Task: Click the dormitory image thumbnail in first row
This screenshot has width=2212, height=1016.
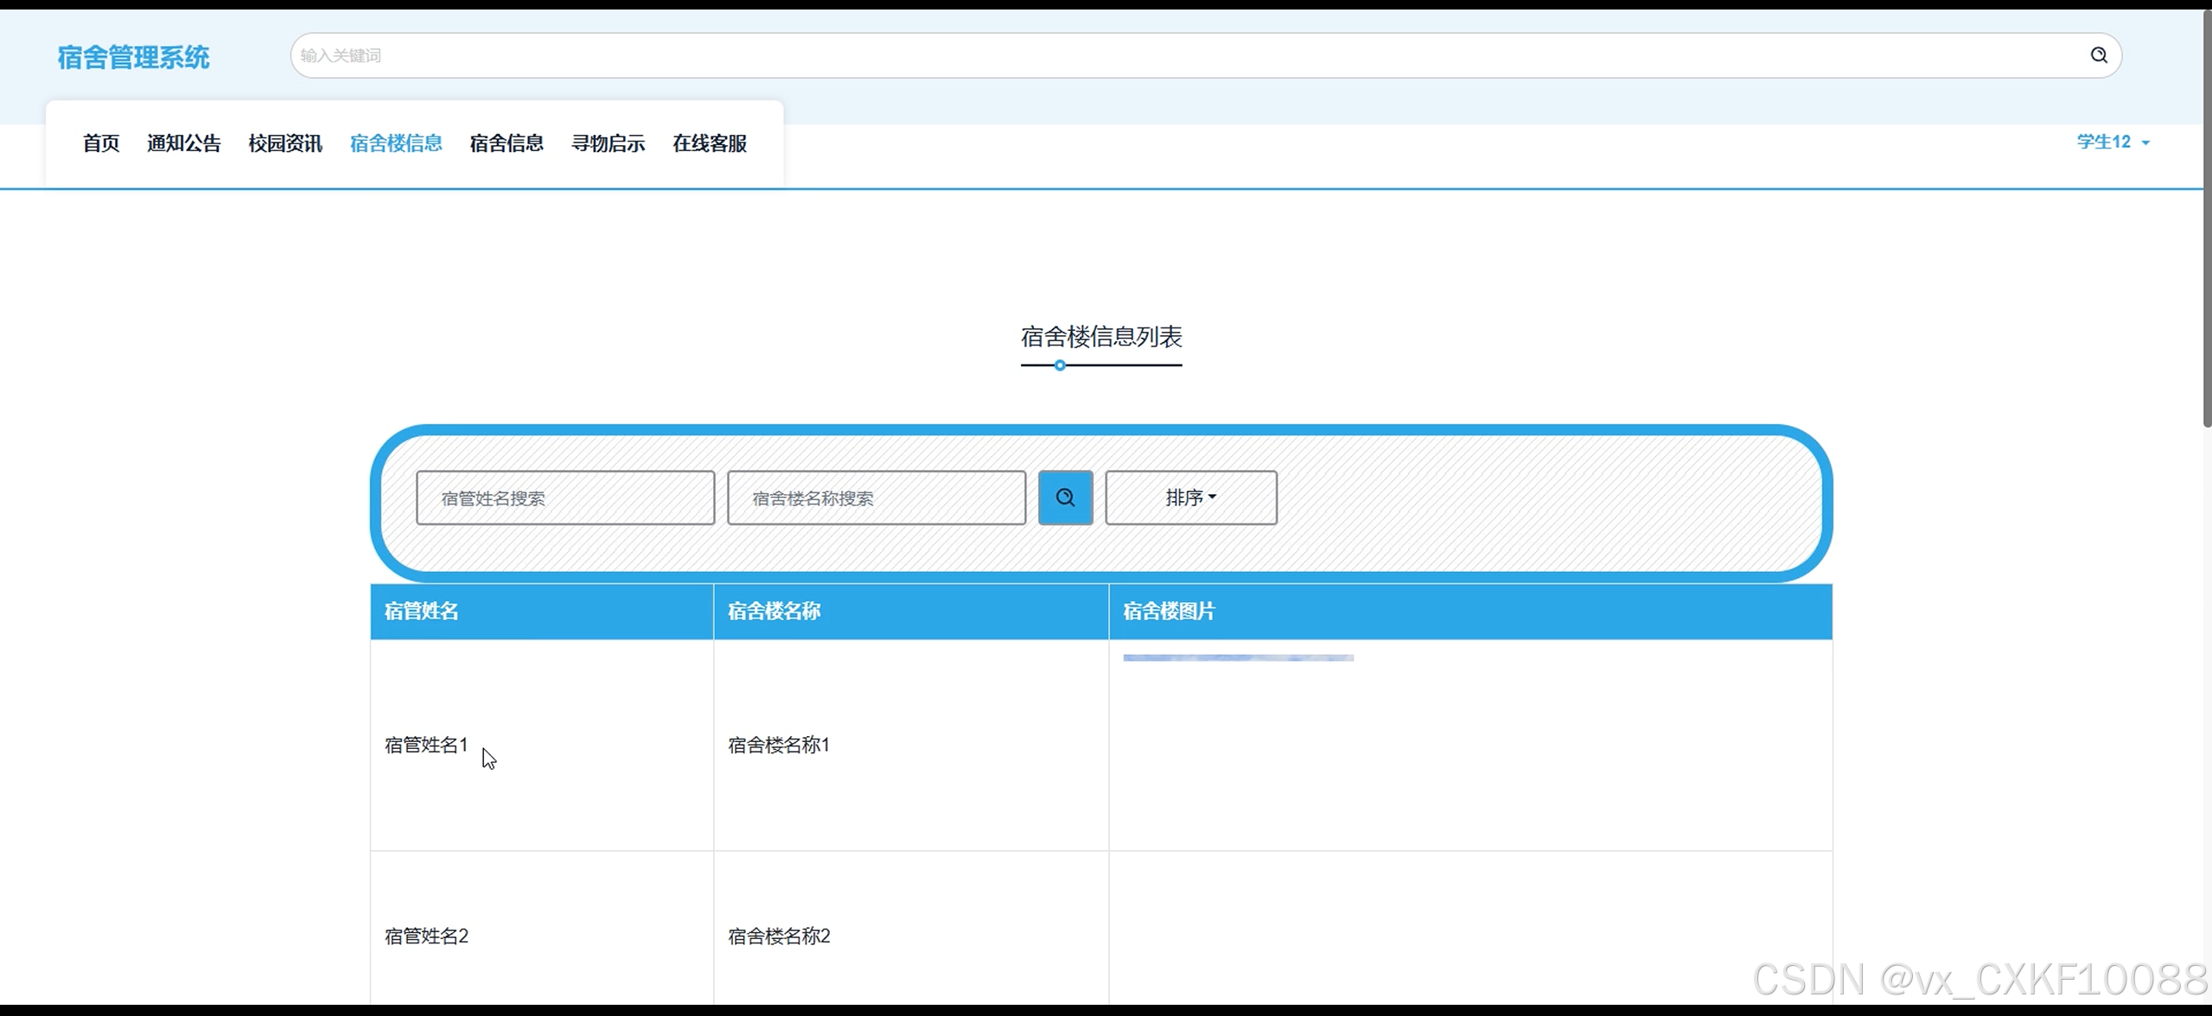Action: coord(1238,658)
